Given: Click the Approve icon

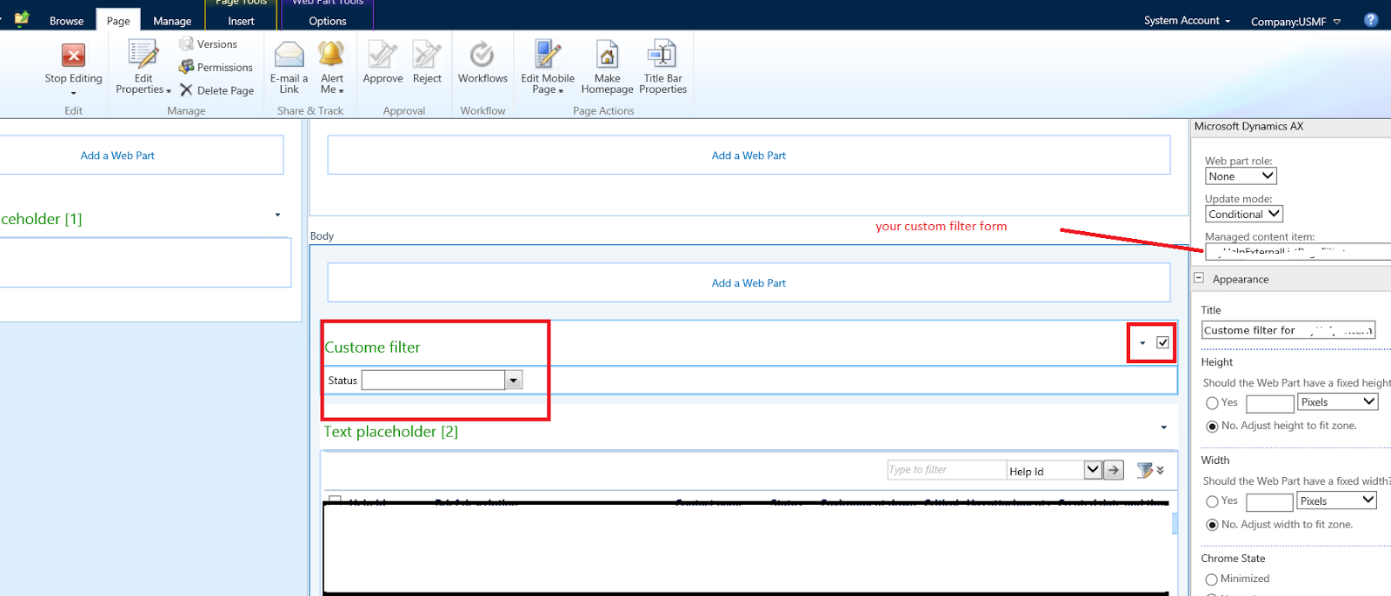Looking at the screenshot, I should point(383,56).
